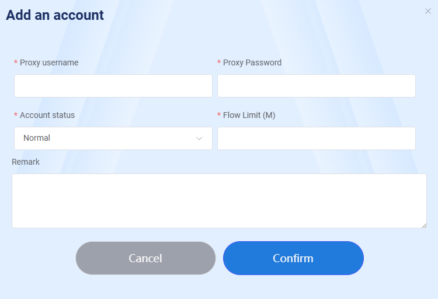This screenshot has height=299, width=438.
Task: Expand the chevron arrow beside Normal
Action: (x=199, y=138)
